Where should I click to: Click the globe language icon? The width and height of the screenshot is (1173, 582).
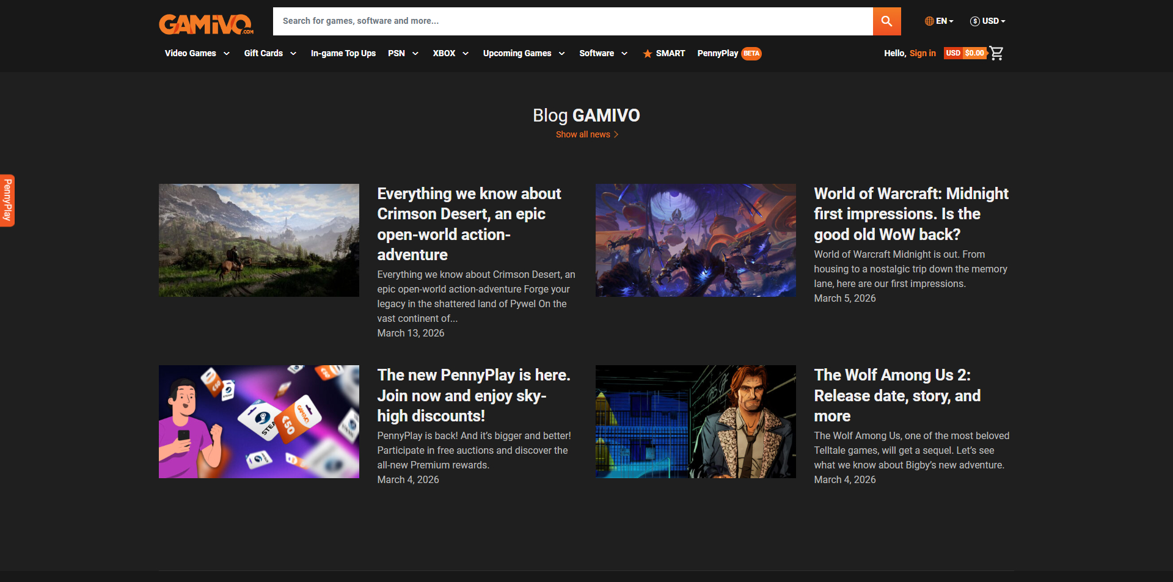[929, 21]
